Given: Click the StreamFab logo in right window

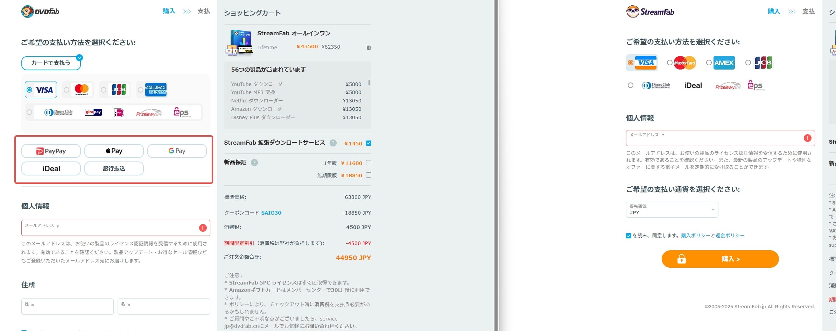Looking at the screenshot, I should click(x=650, y=12).
